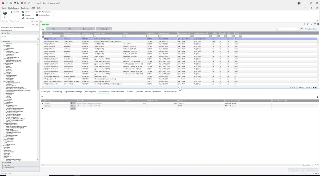This screenshot has height=176, width=320.
Task: Click the Dispobestand button
Action: (x=87, y=29)
